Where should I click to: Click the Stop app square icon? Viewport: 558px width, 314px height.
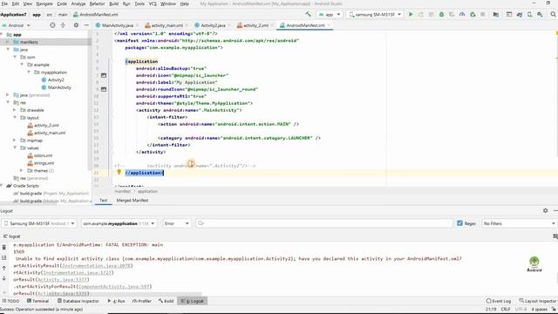pyautogui.click(x=483, y=14)
